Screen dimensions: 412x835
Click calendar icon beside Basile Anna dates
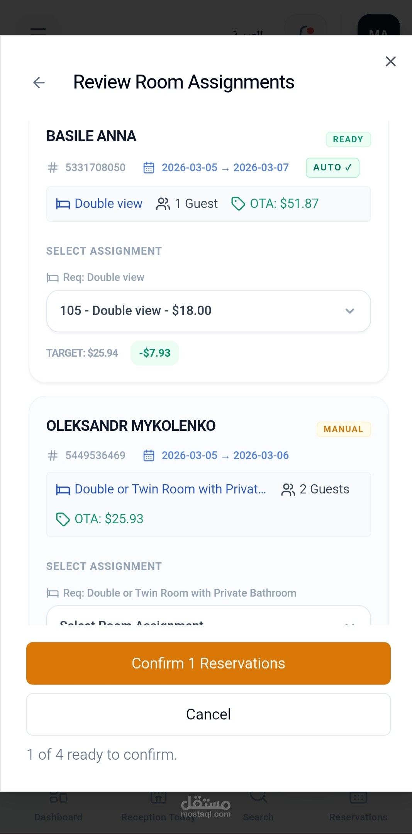coord(149,168)
